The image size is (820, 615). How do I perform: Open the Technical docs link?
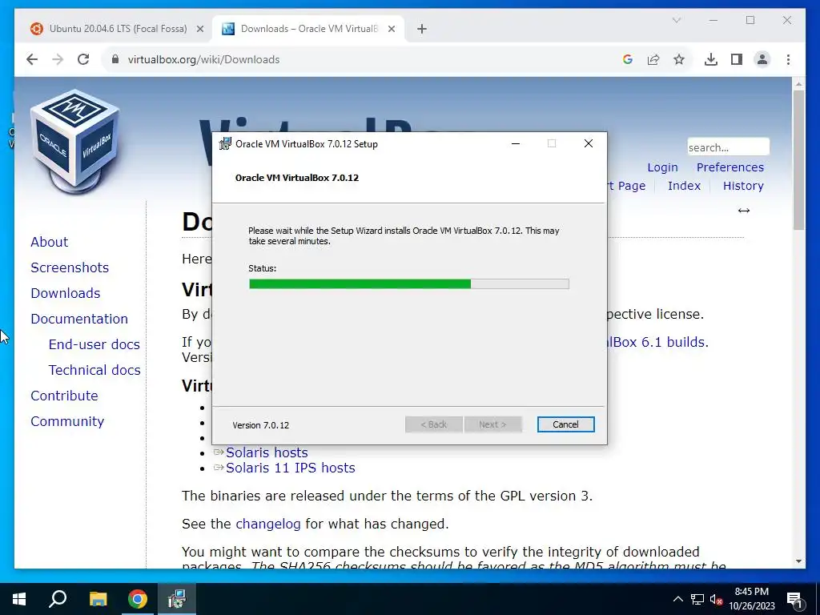coord(94,370)
